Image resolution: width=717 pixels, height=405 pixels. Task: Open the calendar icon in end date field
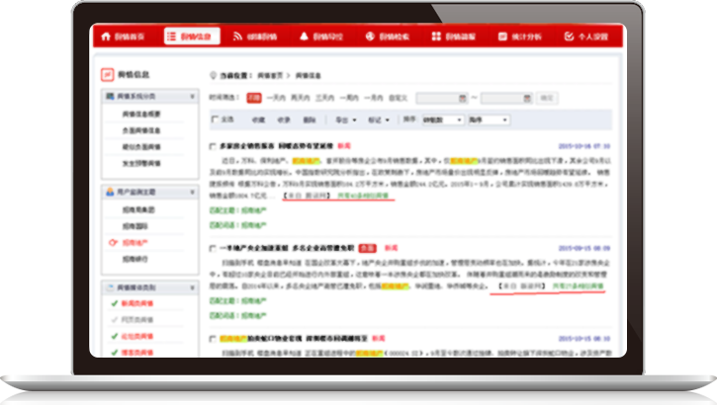point(527,98)
